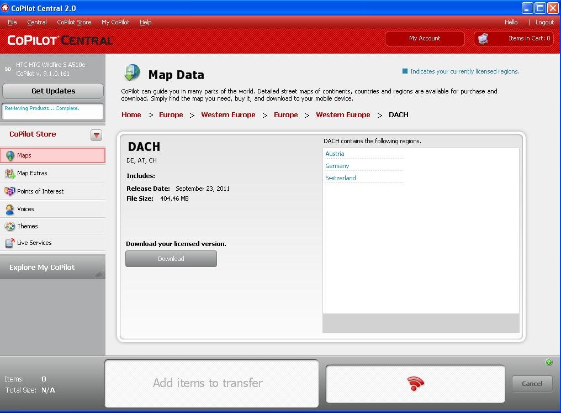Select Austria in the regions list
The width and height of the screenshot is (561, 413).
pos(335,154)
